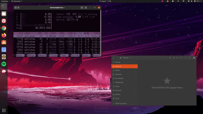Screen dimensions: 203x114
Task: Open the system menu arrow in top bar
Action: (201, 1)
